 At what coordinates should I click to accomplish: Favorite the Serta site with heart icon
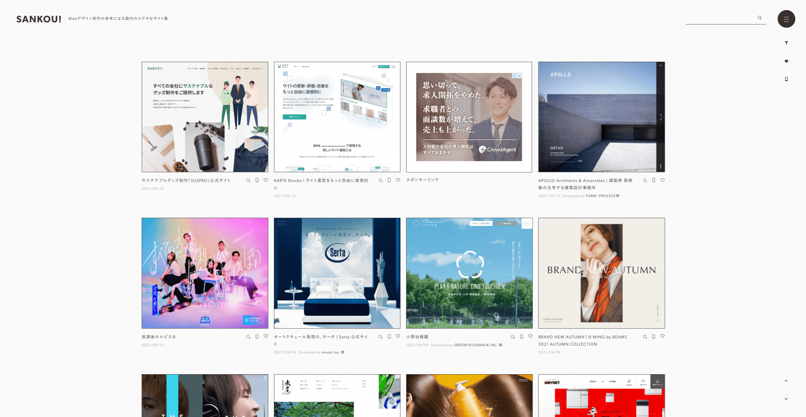coord(398,336)
